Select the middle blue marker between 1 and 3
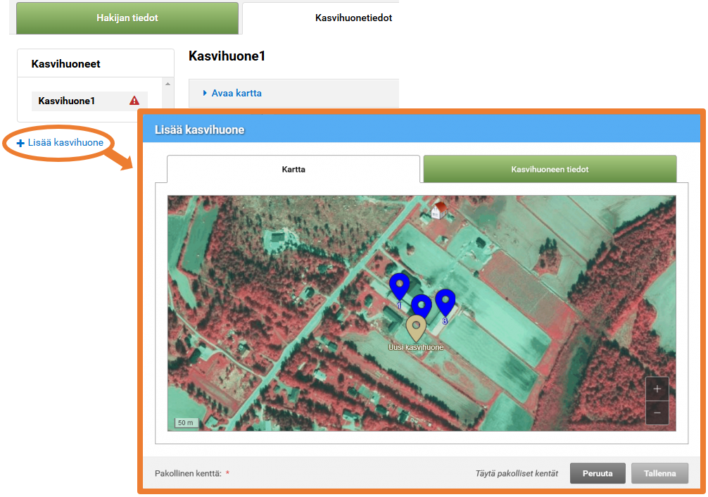Screen dimensions: 708x497 point(422,306)
